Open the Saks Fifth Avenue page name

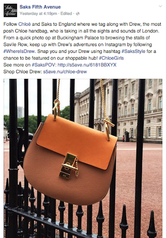point(40,7)
